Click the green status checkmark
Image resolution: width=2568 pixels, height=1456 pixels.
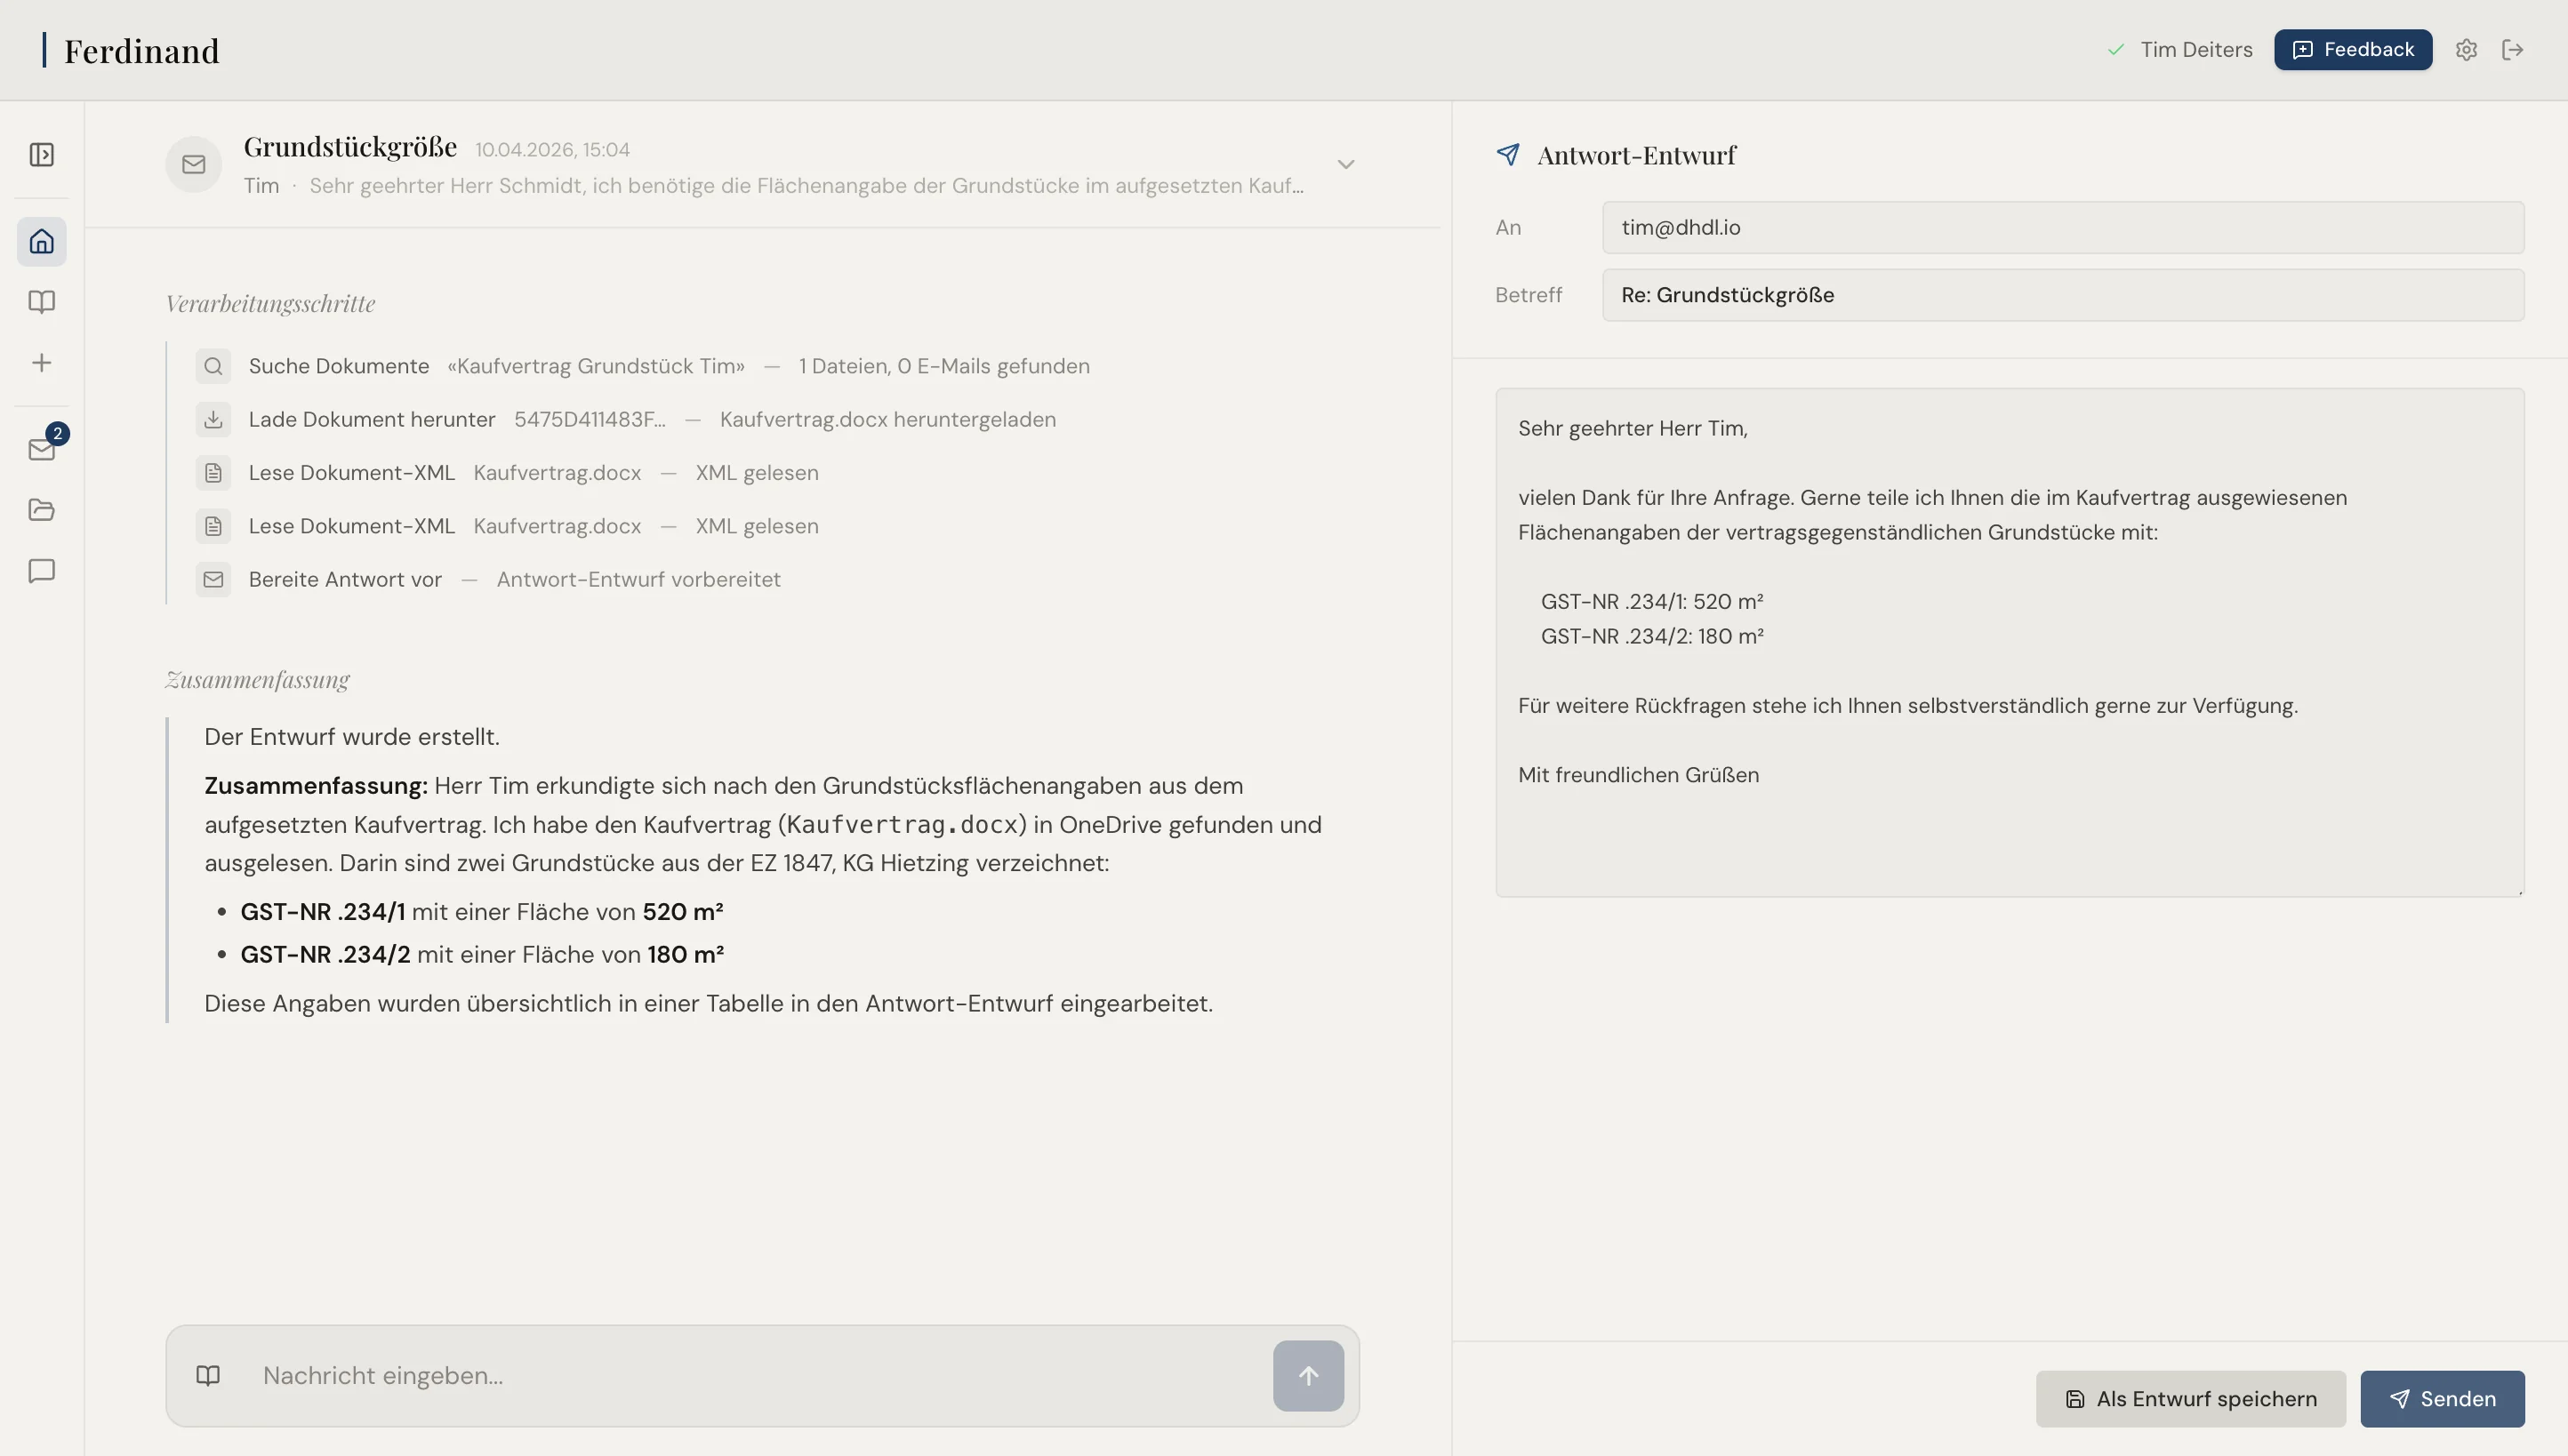[x=2115, y=49]
